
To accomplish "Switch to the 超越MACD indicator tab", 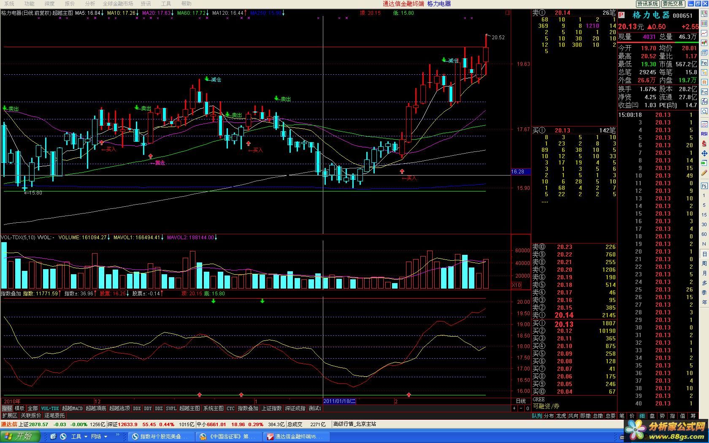I will tap(72, 408).
